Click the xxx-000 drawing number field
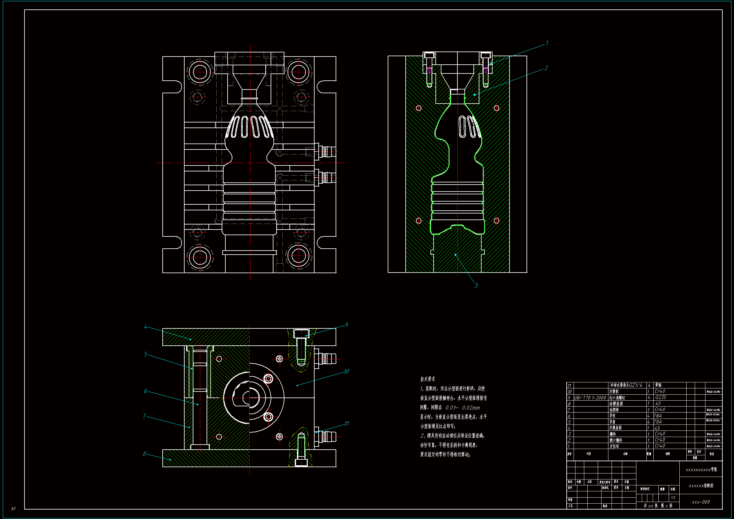This screenshot has height=519, width=734. pos(700,502)
